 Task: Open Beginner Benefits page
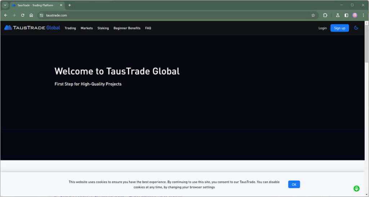tap(127, 28)
